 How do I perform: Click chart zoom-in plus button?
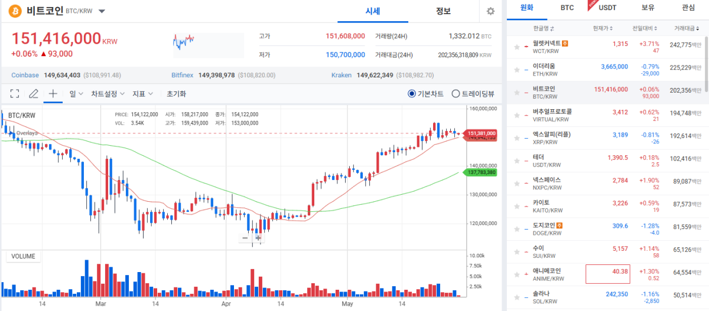tap(258, 238)
